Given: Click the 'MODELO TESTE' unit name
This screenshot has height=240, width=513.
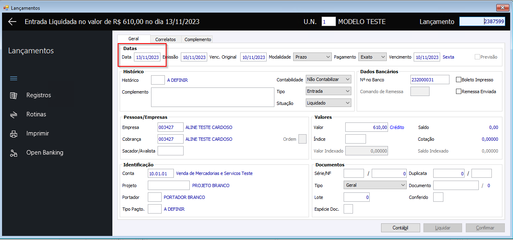Looking at the screenshot, I should point(362,22).
